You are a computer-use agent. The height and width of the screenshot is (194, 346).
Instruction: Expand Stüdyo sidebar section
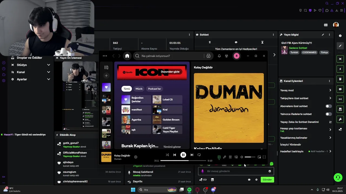click(x=31, y=65)
